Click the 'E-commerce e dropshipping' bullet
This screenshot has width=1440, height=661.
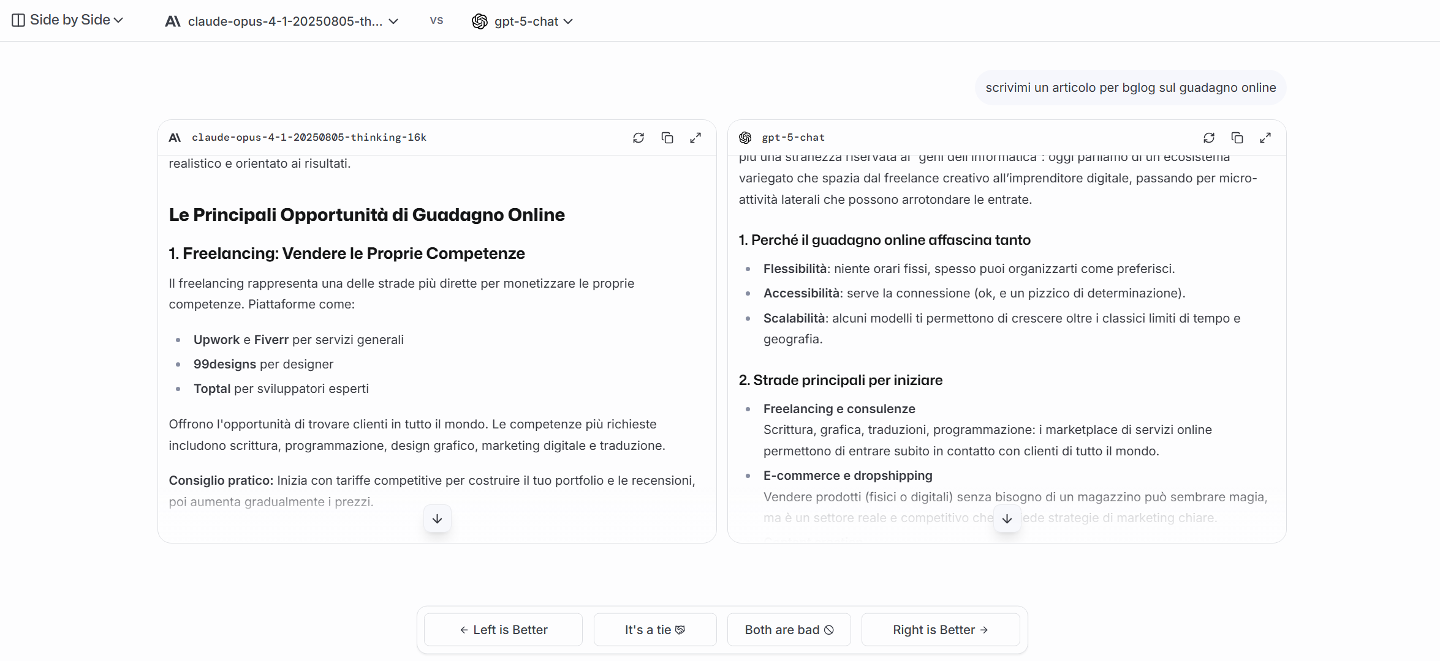[x=1015, y=496]
